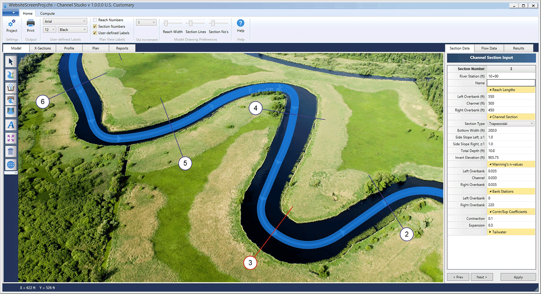
Task: Click the Apply button
Action: pyautogui.click(x=518, y=277)
